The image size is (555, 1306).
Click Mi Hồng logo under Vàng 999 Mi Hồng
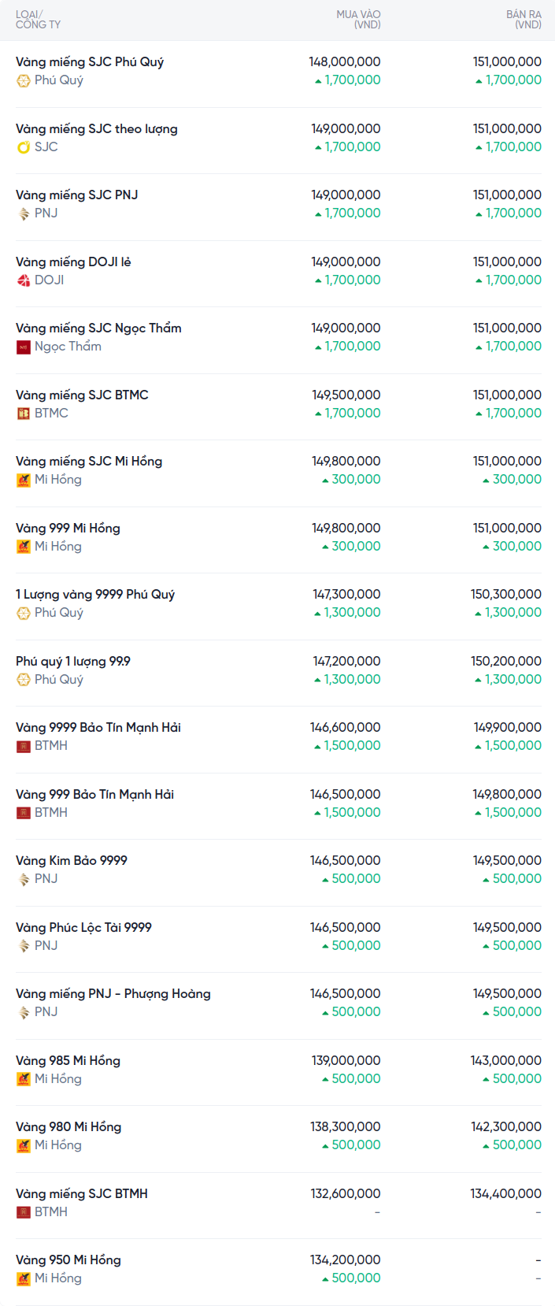pyautogui.click(x=24, y=547)
